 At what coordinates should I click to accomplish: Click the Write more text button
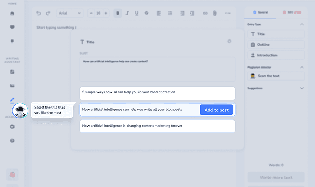coord(276,177)
